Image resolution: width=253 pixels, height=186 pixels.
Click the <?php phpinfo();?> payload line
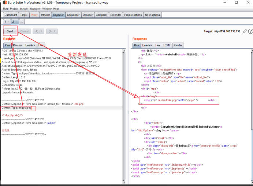12,115
